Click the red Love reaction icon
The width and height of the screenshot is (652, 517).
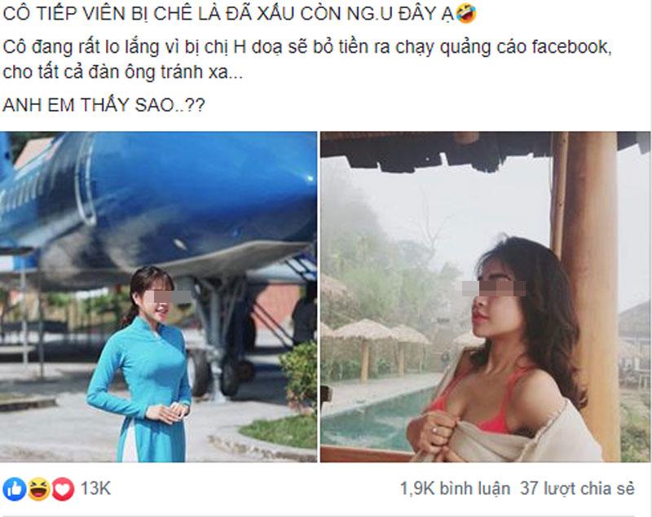pos(63,489)
